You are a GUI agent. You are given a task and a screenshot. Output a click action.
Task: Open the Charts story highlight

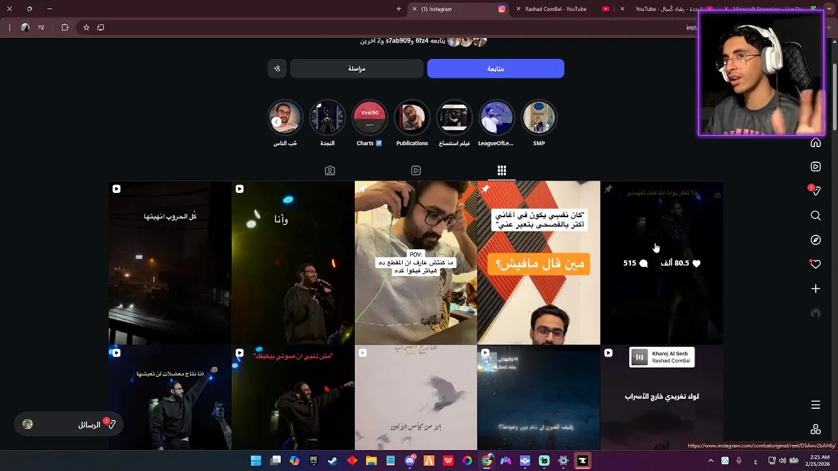point(369,122)
